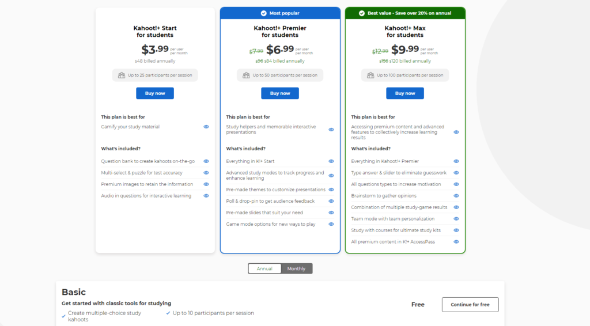Switch billing to Annual

pos(264,268)
